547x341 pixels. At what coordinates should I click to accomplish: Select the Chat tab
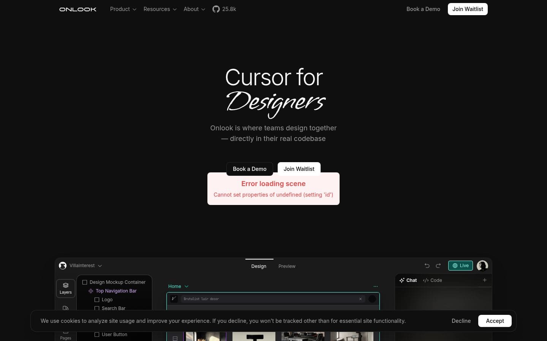point(408,280)
